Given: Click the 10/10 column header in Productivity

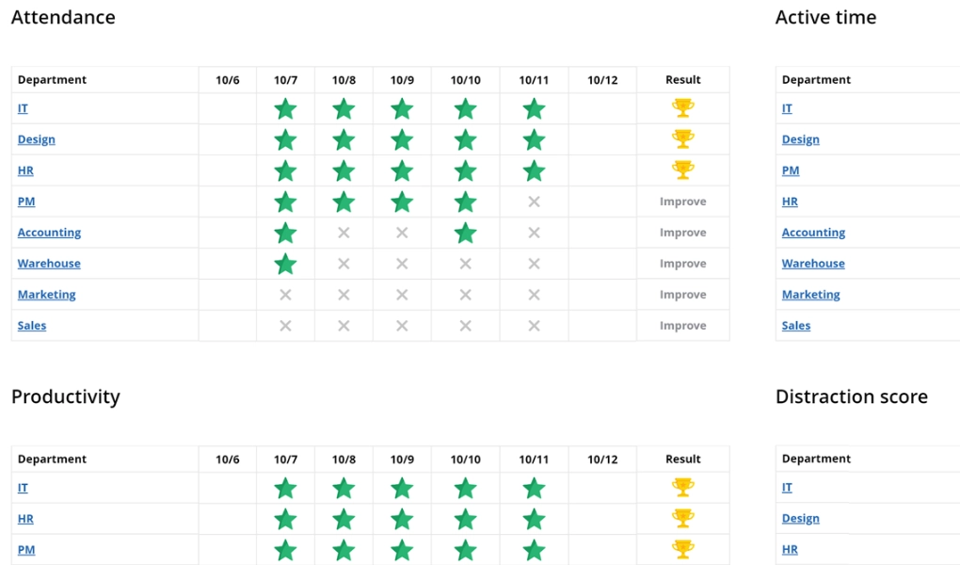Looking at the screenshot, I should tap(465, 459).
